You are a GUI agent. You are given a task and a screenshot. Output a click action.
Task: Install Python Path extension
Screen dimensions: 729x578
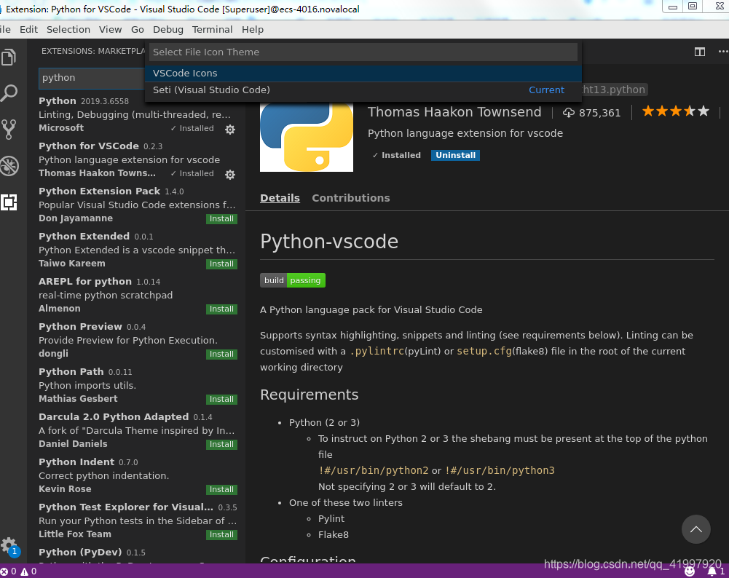coord(222,399)
